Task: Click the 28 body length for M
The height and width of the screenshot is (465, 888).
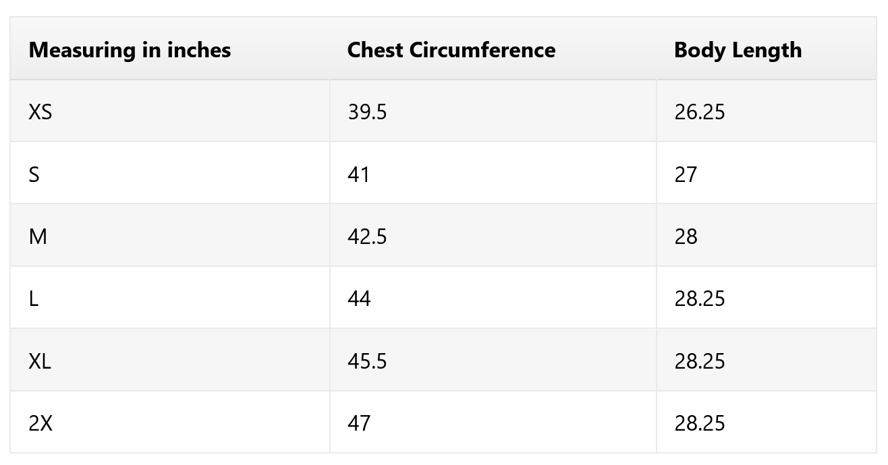Action: click(x=686, y=237)
